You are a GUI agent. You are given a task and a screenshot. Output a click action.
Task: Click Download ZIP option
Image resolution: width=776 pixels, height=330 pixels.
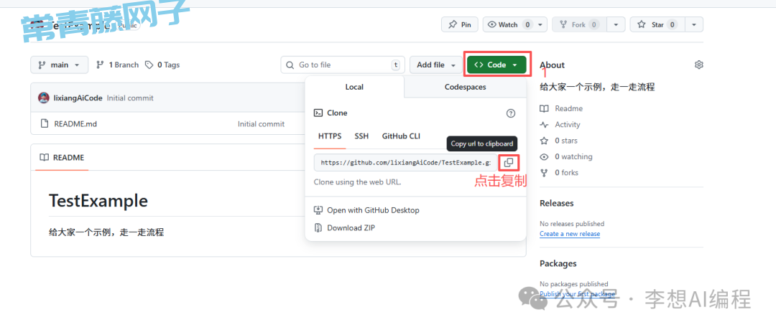tap(351, 228)
